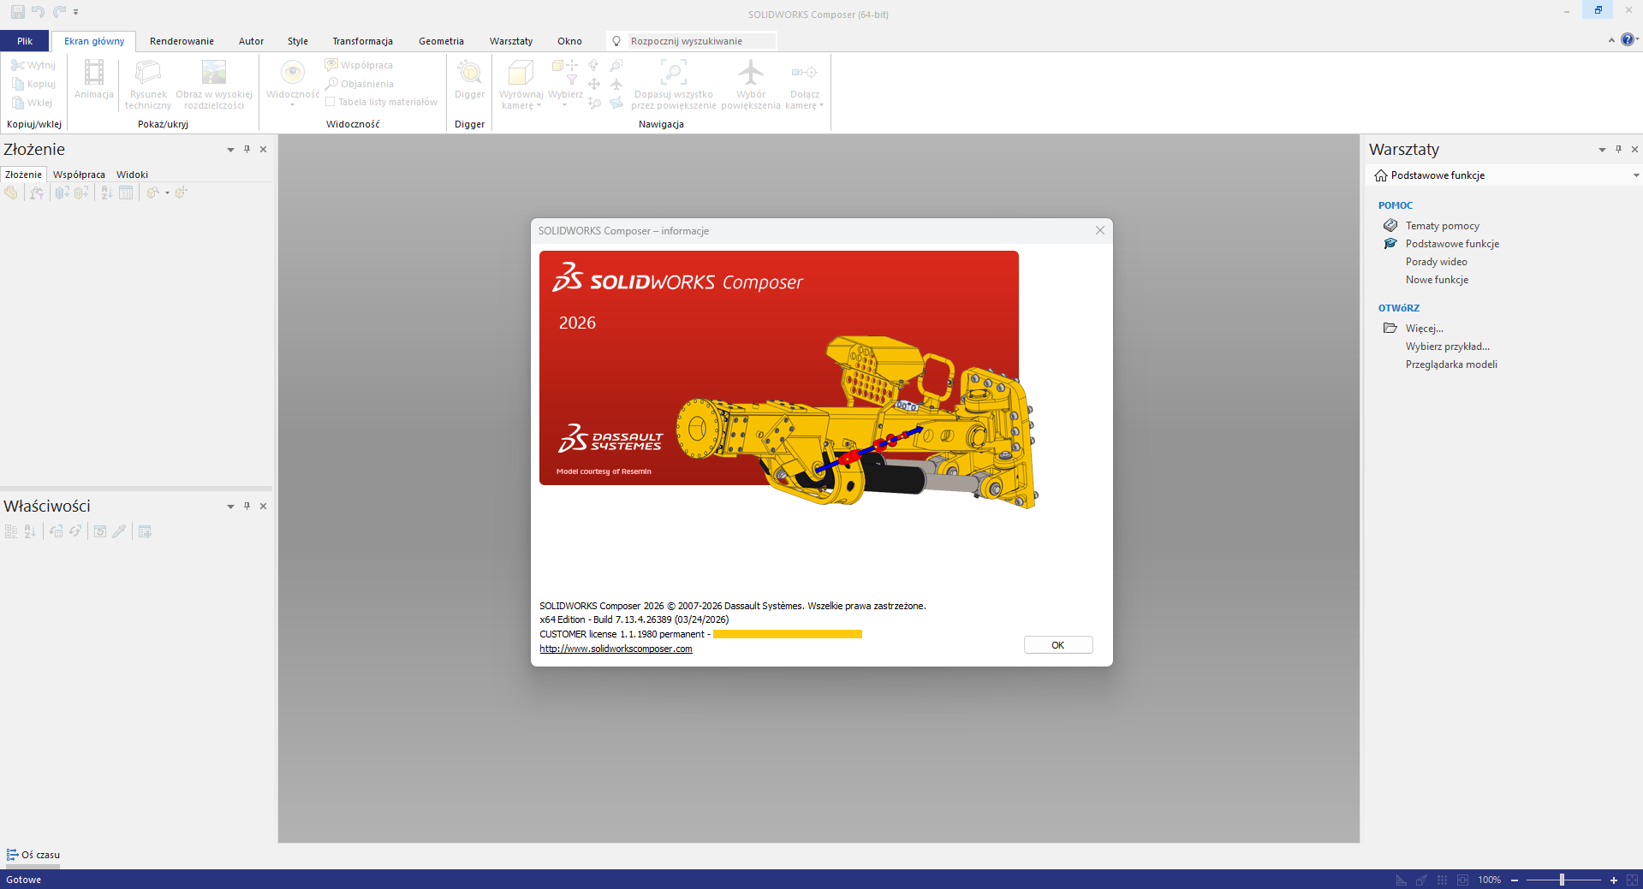Select the Widoki tab in Złożenie panel
This screenshot has width=1643, height=889.
(132, 175)
